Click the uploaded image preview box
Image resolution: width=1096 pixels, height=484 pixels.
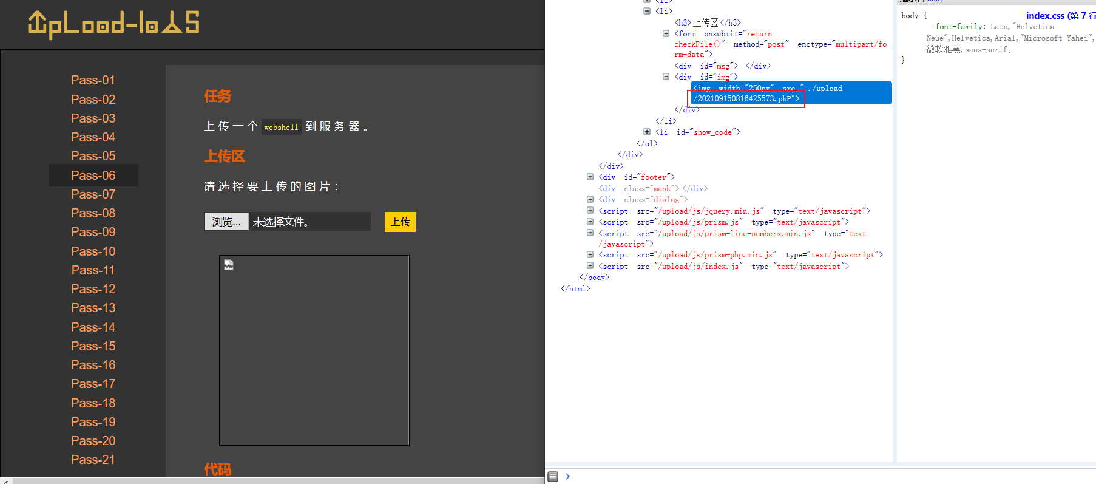click(x=314, y=350)
